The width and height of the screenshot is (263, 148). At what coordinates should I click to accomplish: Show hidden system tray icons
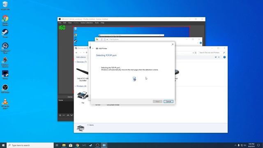point(235,145)
